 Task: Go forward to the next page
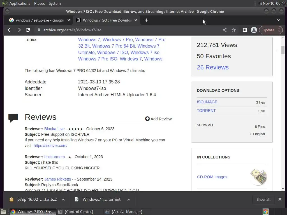point(19,30)
